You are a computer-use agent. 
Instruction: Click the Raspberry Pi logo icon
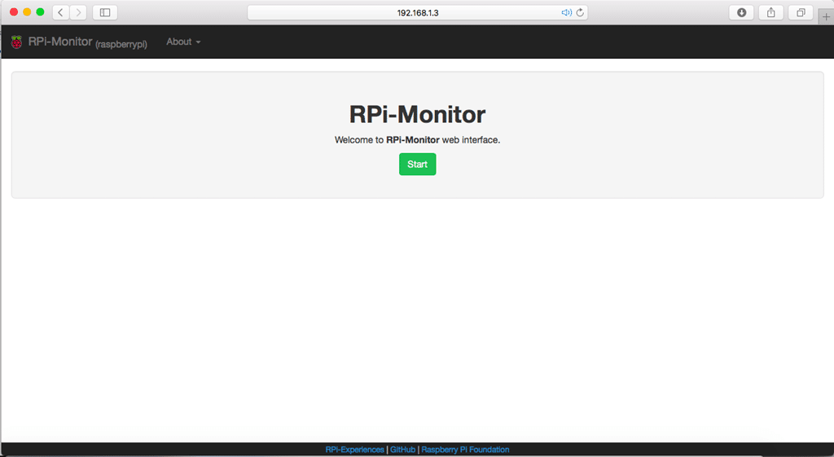point(16,42)
